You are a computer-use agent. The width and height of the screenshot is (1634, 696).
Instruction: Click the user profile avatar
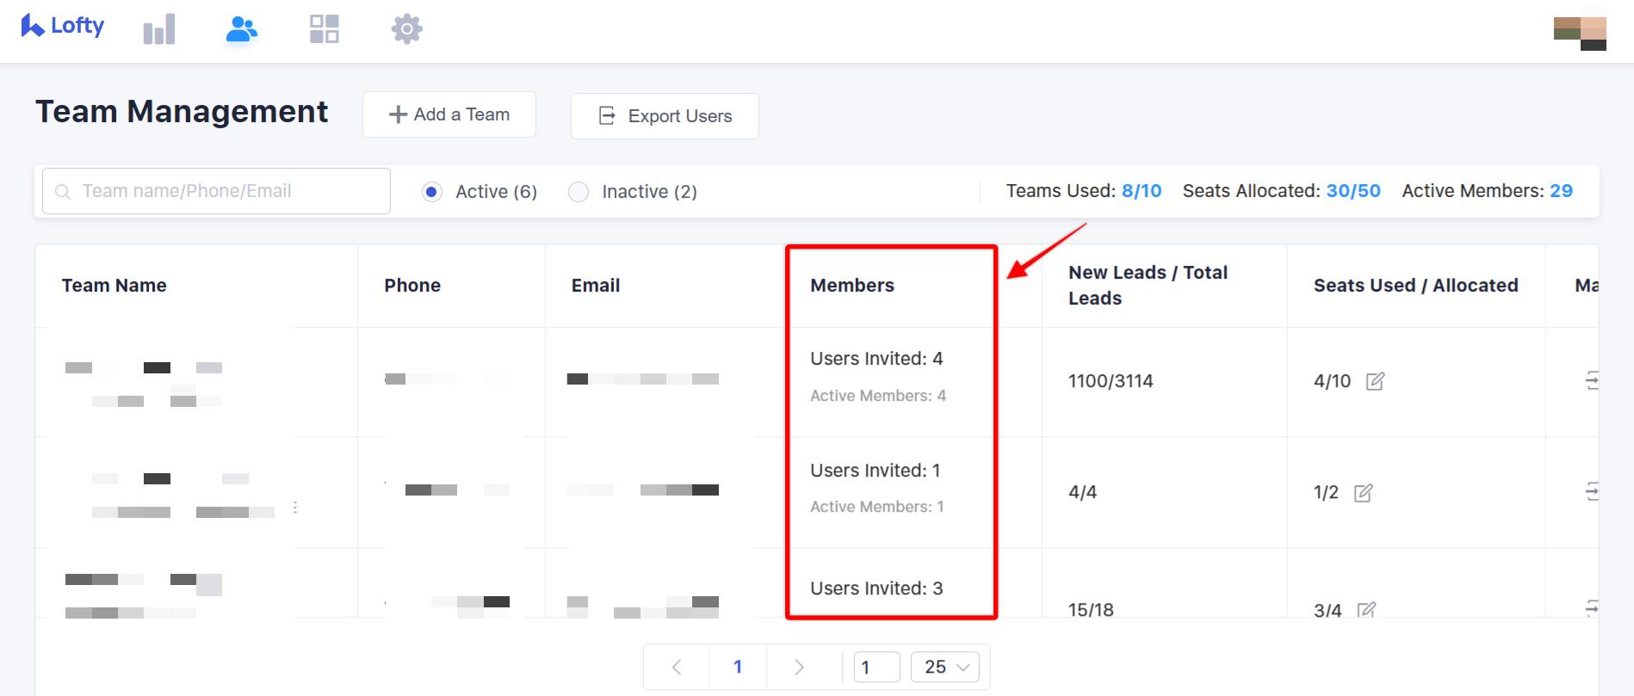tap(1580, 33)
